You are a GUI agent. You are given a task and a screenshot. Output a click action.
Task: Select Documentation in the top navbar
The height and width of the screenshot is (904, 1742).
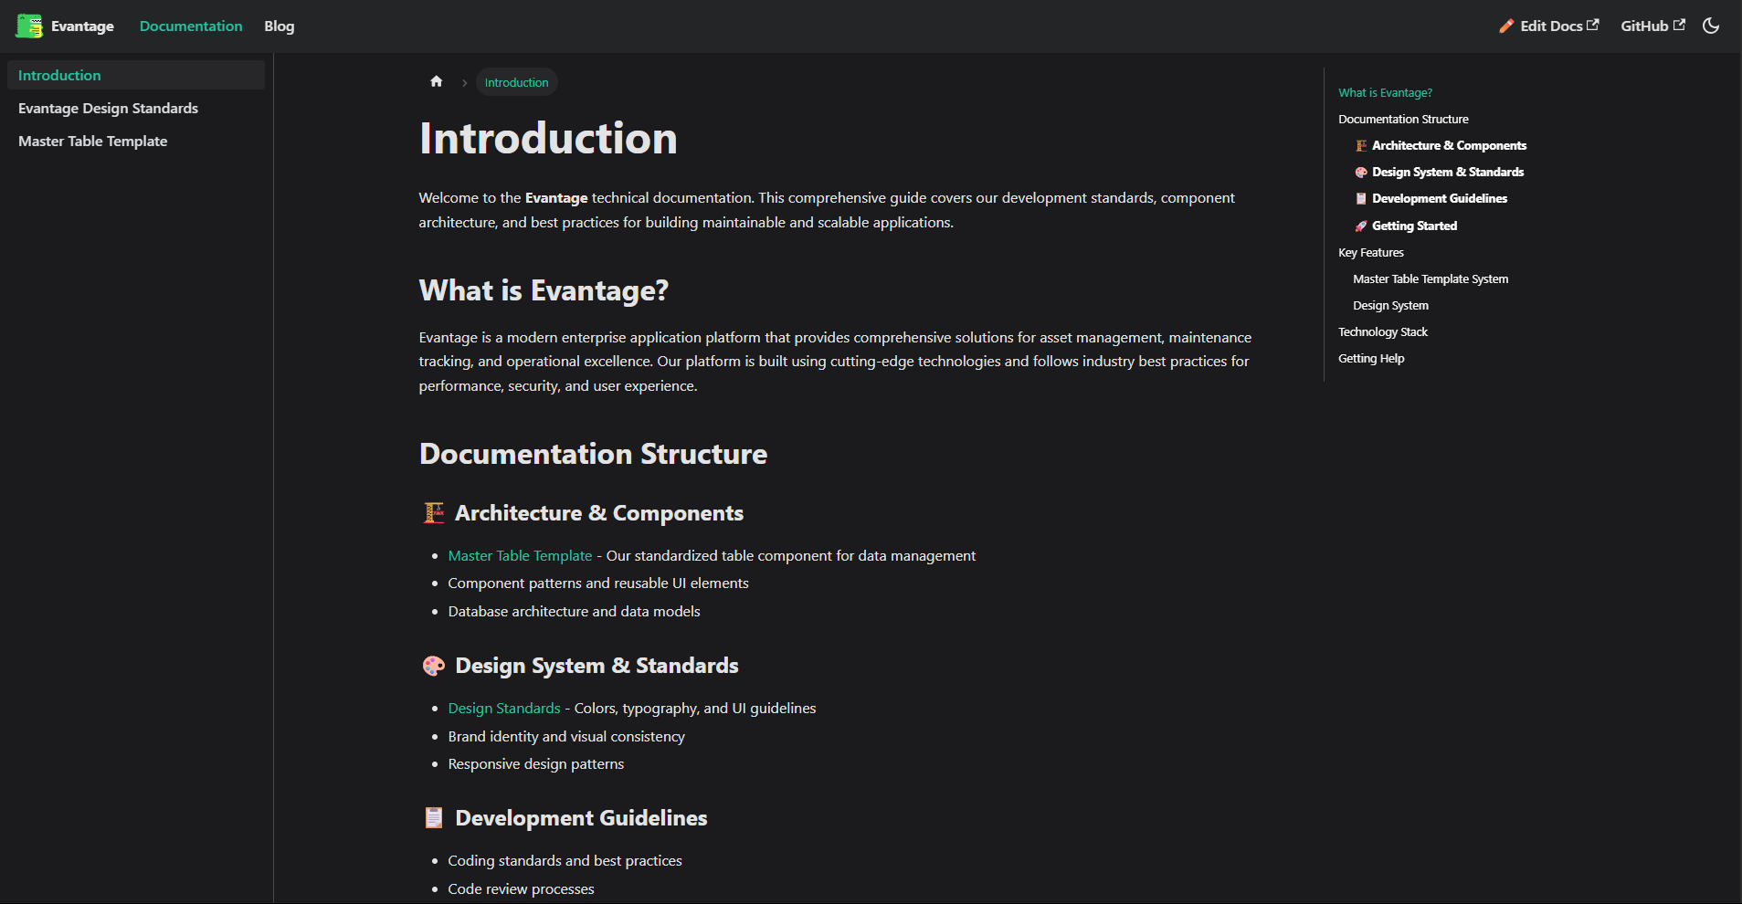click(x=191, y=26)
